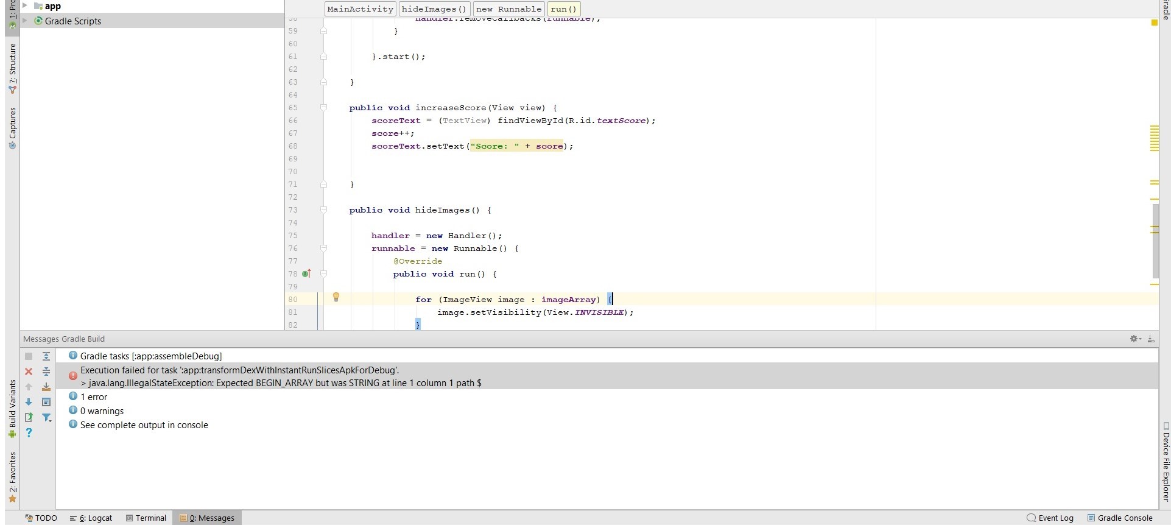The image size is (1171, 525).
Task: Open the Device File Explorer side tab
Action: (1165, 462)
